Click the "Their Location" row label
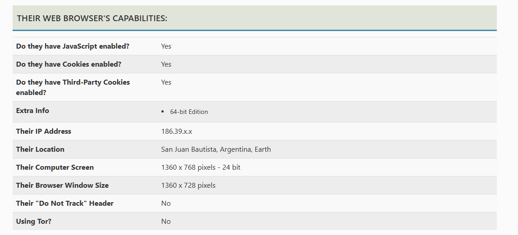Viewport: 518px width, 235px height. [40, 149]
